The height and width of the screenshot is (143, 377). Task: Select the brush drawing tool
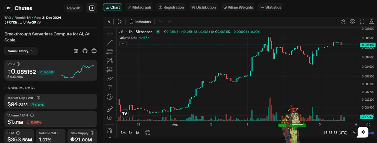tap(110, 79)
